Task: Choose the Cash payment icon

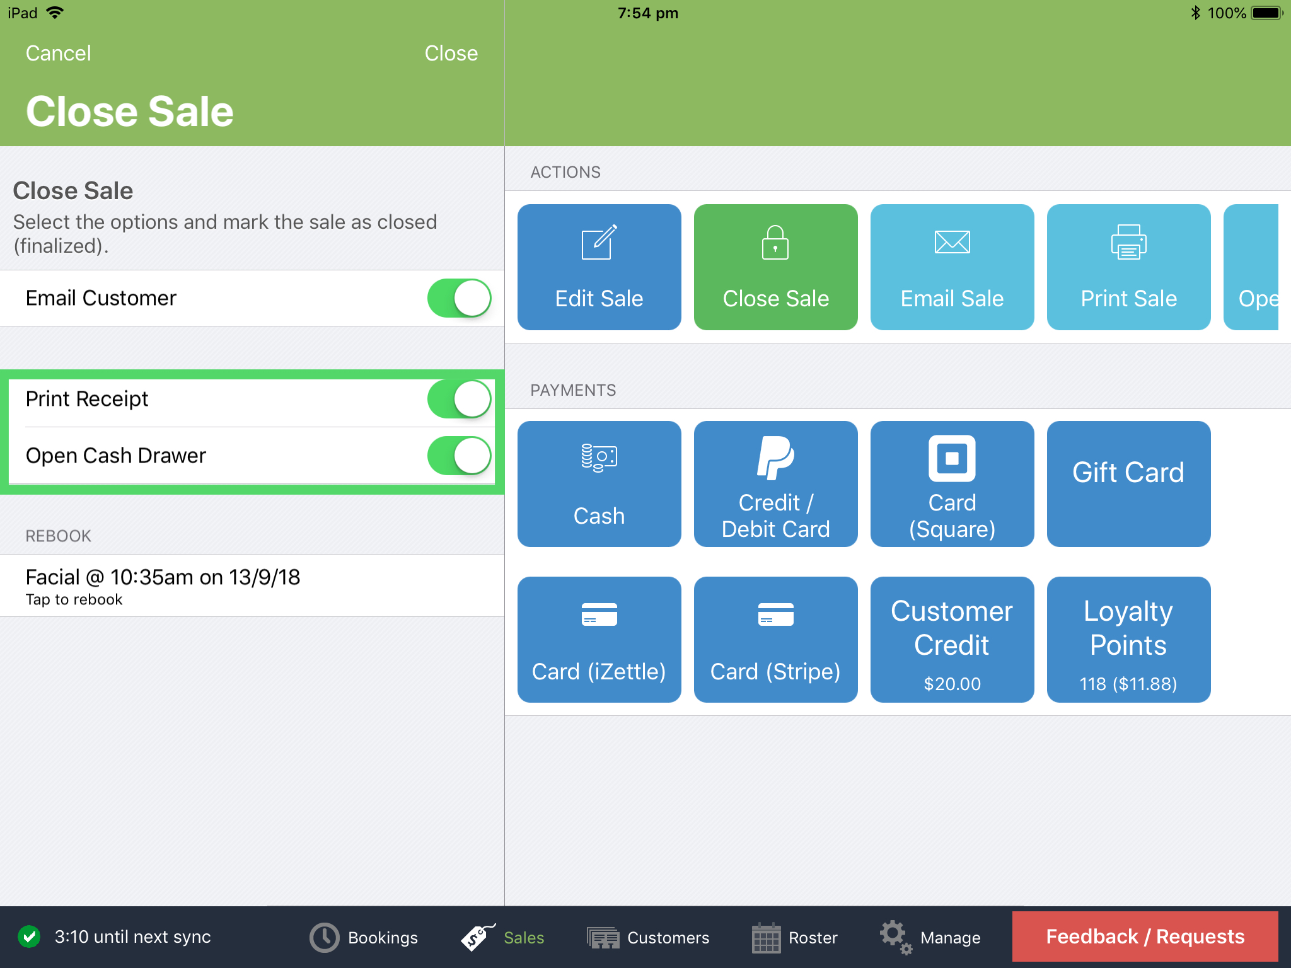Action: point(599,459)
